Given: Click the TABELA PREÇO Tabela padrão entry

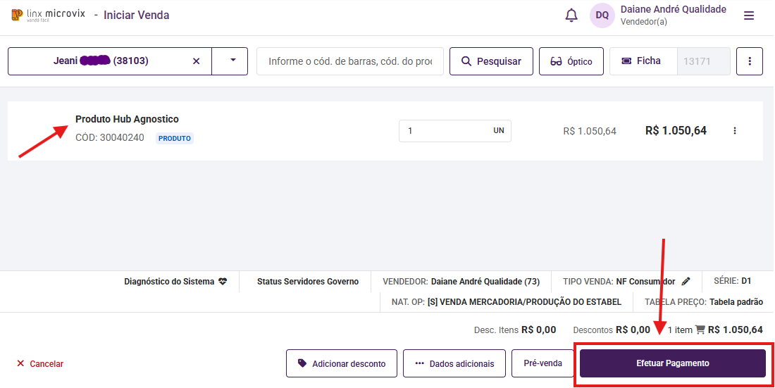Looking at the screenshot, I should click(704, 302).
